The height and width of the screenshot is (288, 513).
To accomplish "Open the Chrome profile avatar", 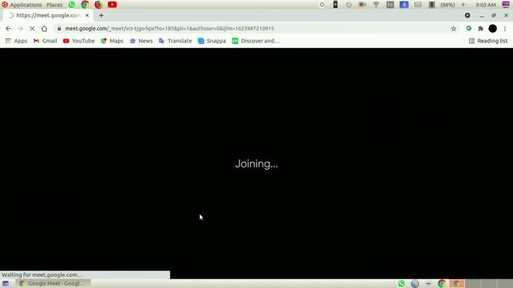I will point(493,29).
